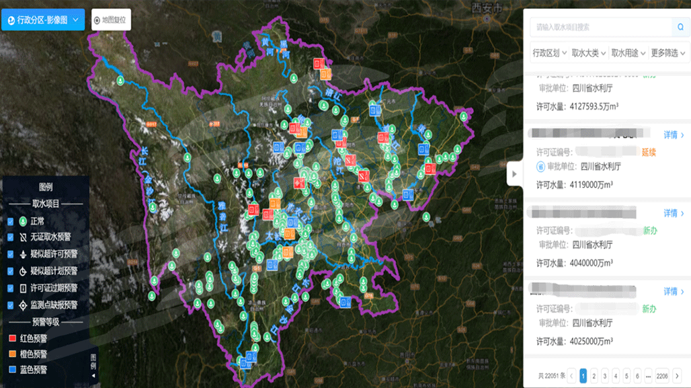691x388 pixels.
Task: Go to page 3 of results
Action: tap(605, 376)
